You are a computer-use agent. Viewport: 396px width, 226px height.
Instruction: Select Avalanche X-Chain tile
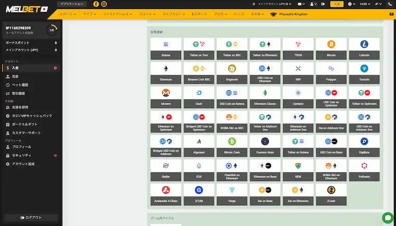pos(166,194)
